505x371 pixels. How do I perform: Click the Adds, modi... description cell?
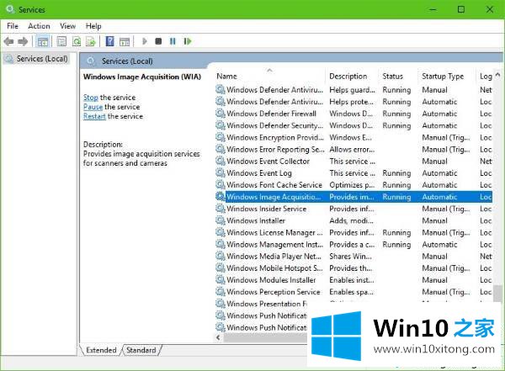(351, 220)
